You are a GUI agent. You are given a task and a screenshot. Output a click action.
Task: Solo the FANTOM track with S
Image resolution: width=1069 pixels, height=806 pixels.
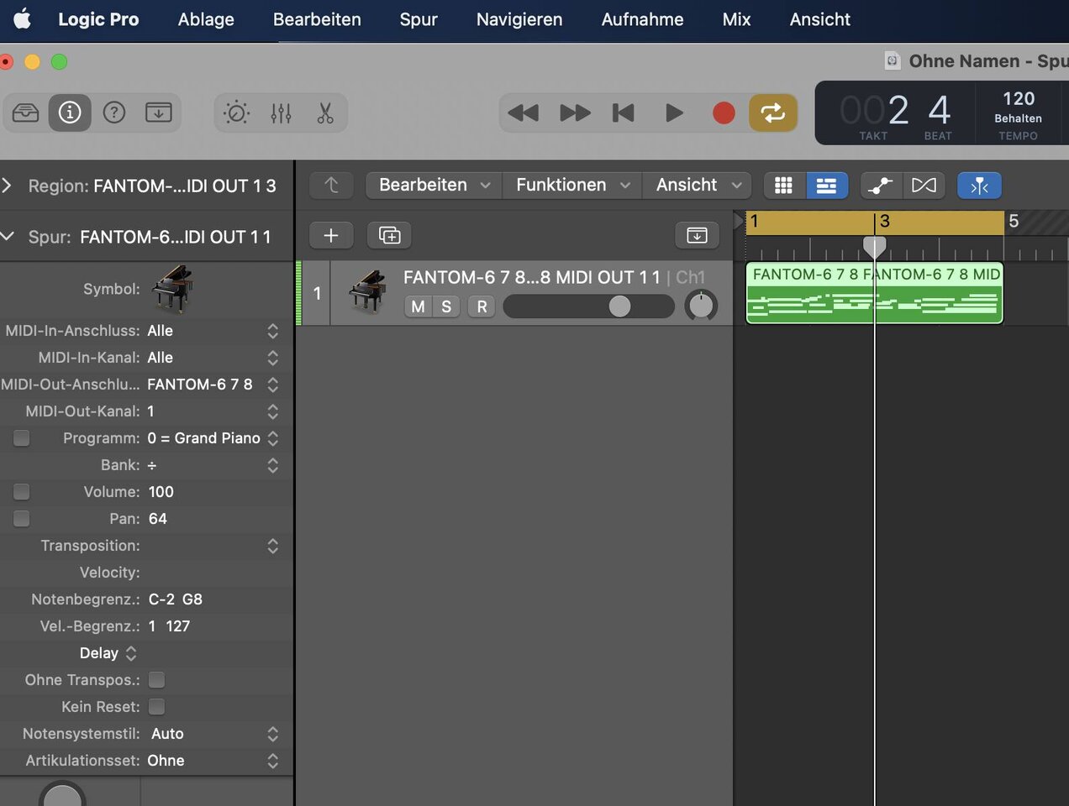446,306
